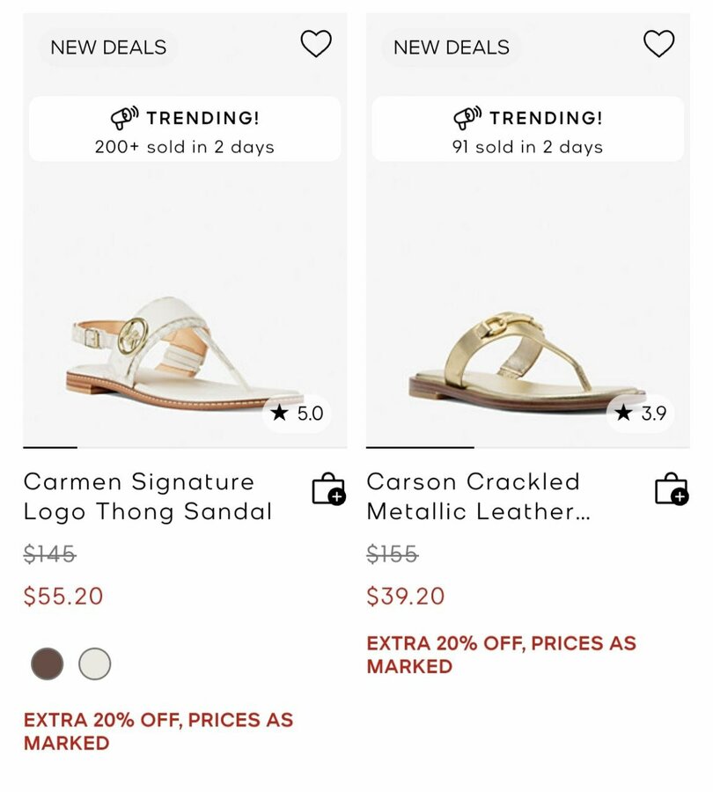Tap the heart icon on the Carson sandal

coord(658,44)
